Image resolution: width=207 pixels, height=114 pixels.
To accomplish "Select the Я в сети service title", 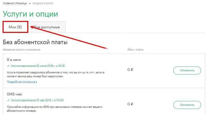I will (14, 60).
